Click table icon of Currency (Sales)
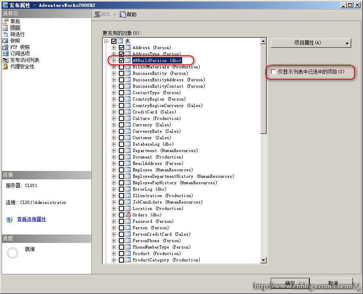This screenshot has width=363, height=294. (x=128, y=125)
